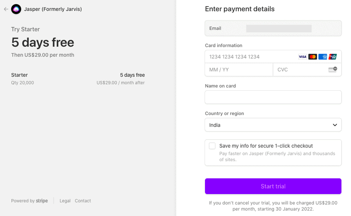Open the Contact link
This screenshot has width=351, height=216.
pyautogui.click(x=83, y=201)
